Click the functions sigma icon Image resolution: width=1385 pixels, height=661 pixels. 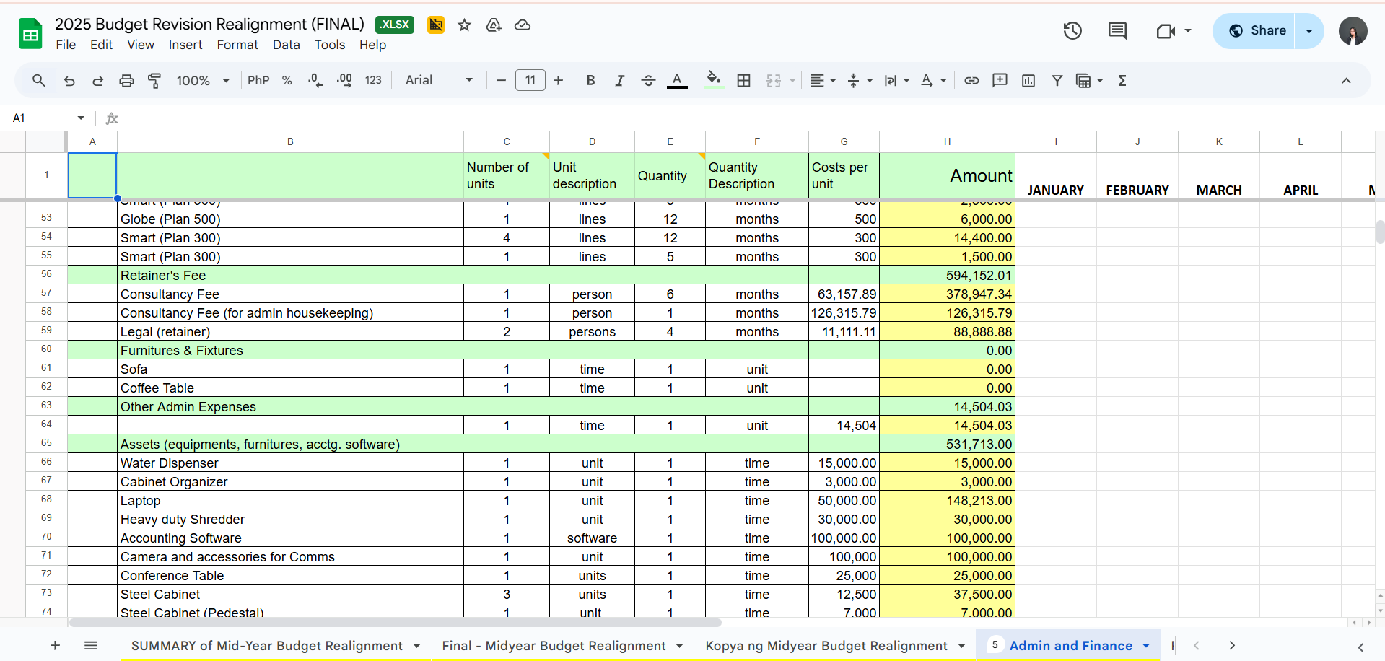1122,81
